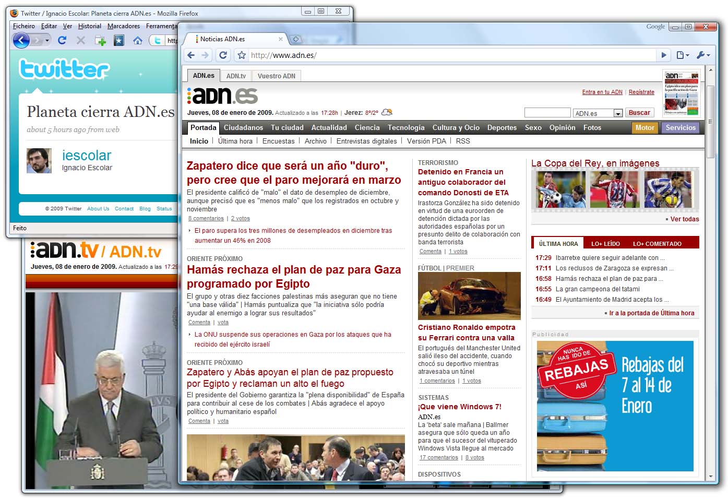Open a new Chrome tab
This screenshot has width=728, height=498.
pos(295,39)
